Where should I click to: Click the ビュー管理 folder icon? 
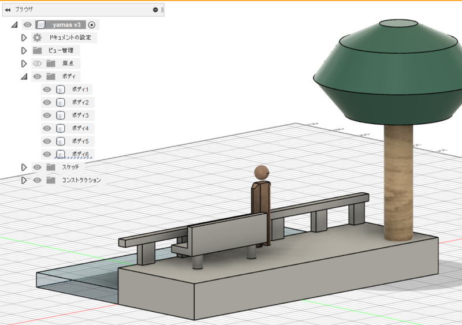click(38, 50)
